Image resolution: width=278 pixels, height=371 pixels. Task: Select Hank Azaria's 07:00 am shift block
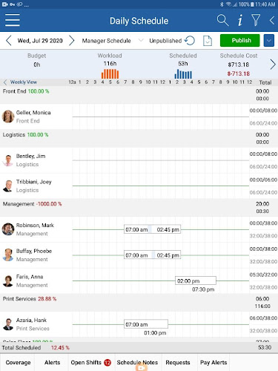click(x=146, y=324)
